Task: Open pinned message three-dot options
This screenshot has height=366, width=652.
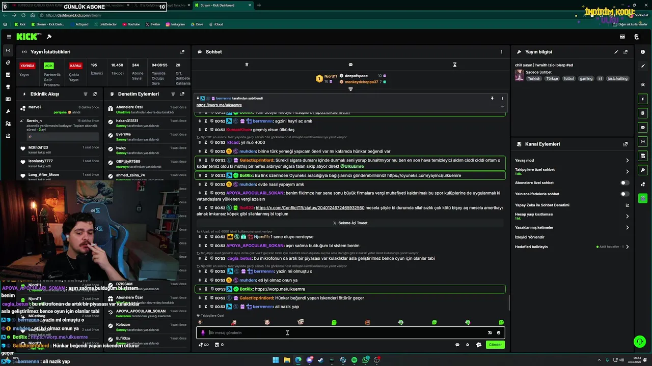Action: 502,98
